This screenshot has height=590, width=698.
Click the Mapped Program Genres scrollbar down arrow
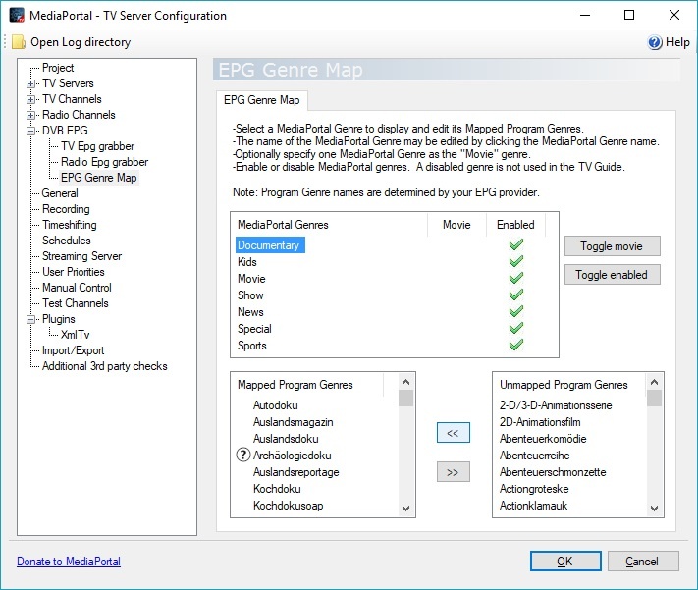pos(405,509)
